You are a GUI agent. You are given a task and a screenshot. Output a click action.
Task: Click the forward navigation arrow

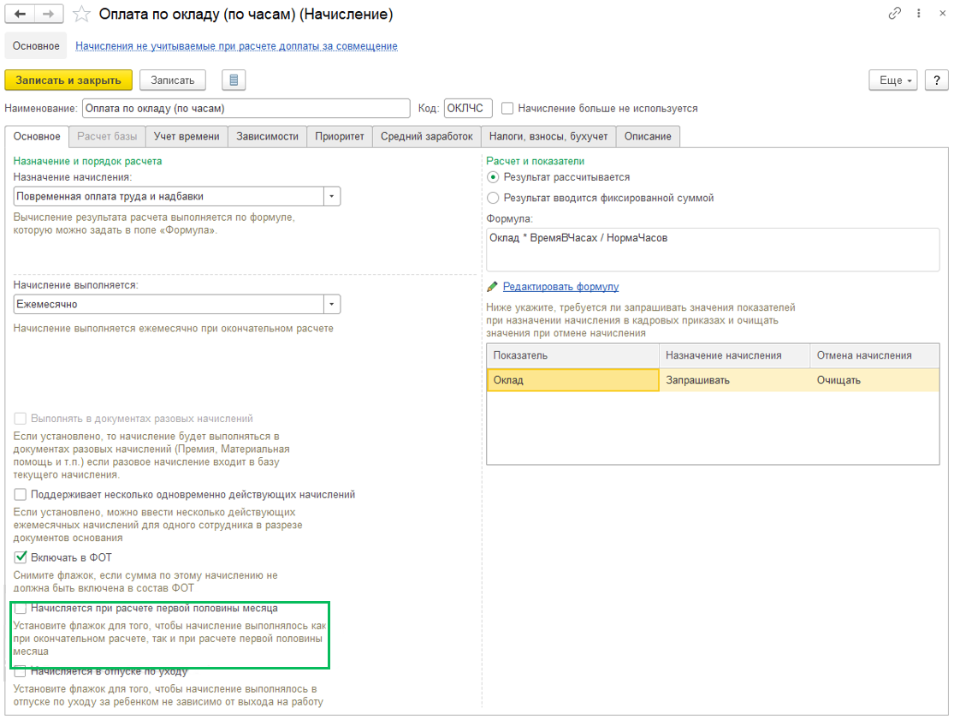click(x=48, y=14)
